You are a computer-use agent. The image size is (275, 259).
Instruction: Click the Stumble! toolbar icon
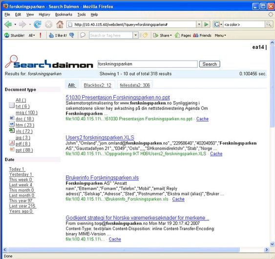(7, 36)
